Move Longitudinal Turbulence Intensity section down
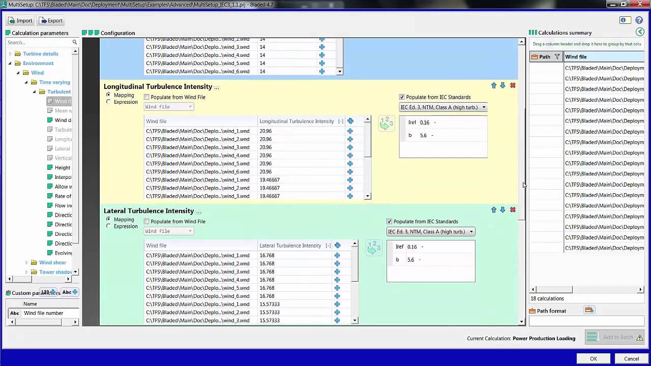Viewport: 651px width, 366px height. click(x=502, y=85)
